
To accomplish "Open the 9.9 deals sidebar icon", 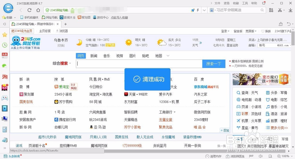I will coord(5,87).
